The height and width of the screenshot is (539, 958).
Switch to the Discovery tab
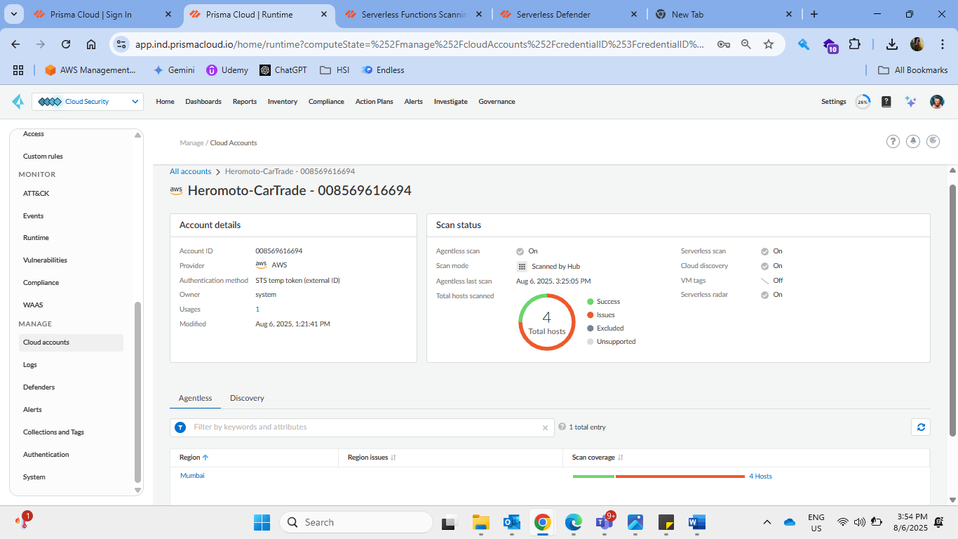(247, 398)
